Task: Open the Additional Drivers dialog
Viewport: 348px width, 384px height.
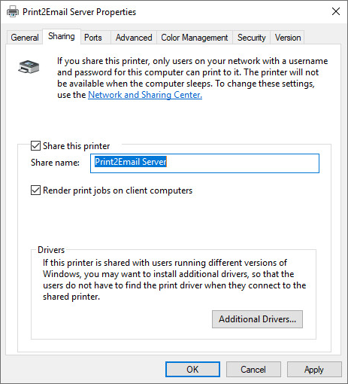Action: pos(257,319)
